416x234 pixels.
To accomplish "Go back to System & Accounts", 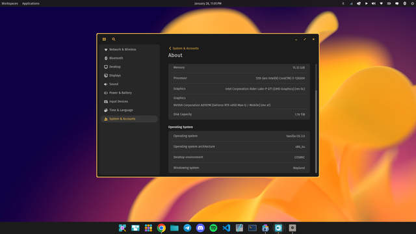I will click(183, 48).
